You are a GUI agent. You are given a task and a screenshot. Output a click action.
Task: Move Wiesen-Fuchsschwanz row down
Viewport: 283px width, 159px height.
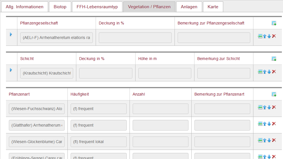tap(269, 107)
